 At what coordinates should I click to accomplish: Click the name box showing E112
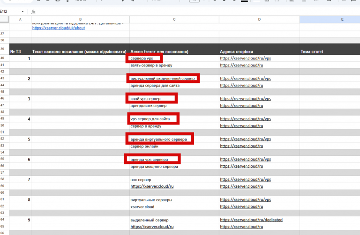click(10, 11)
